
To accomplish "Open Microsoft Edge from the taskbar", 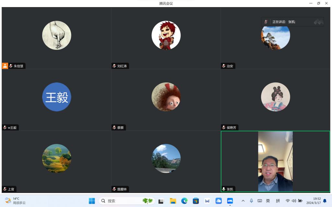I will (184, 201).
